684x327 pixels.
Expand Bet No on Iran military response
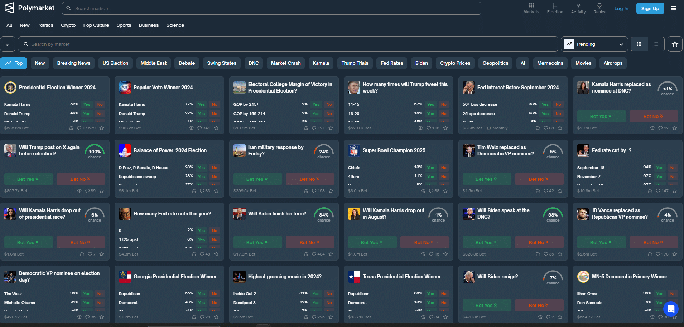tap(310, 179)
